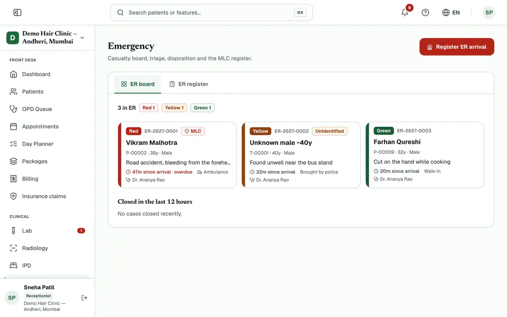Screen dimensions: 507x317
Task: Open Vikram Malhotra ER card
Action: [177, 155]
